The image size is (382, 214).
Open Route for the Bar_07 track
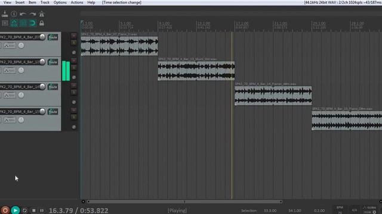53,37
